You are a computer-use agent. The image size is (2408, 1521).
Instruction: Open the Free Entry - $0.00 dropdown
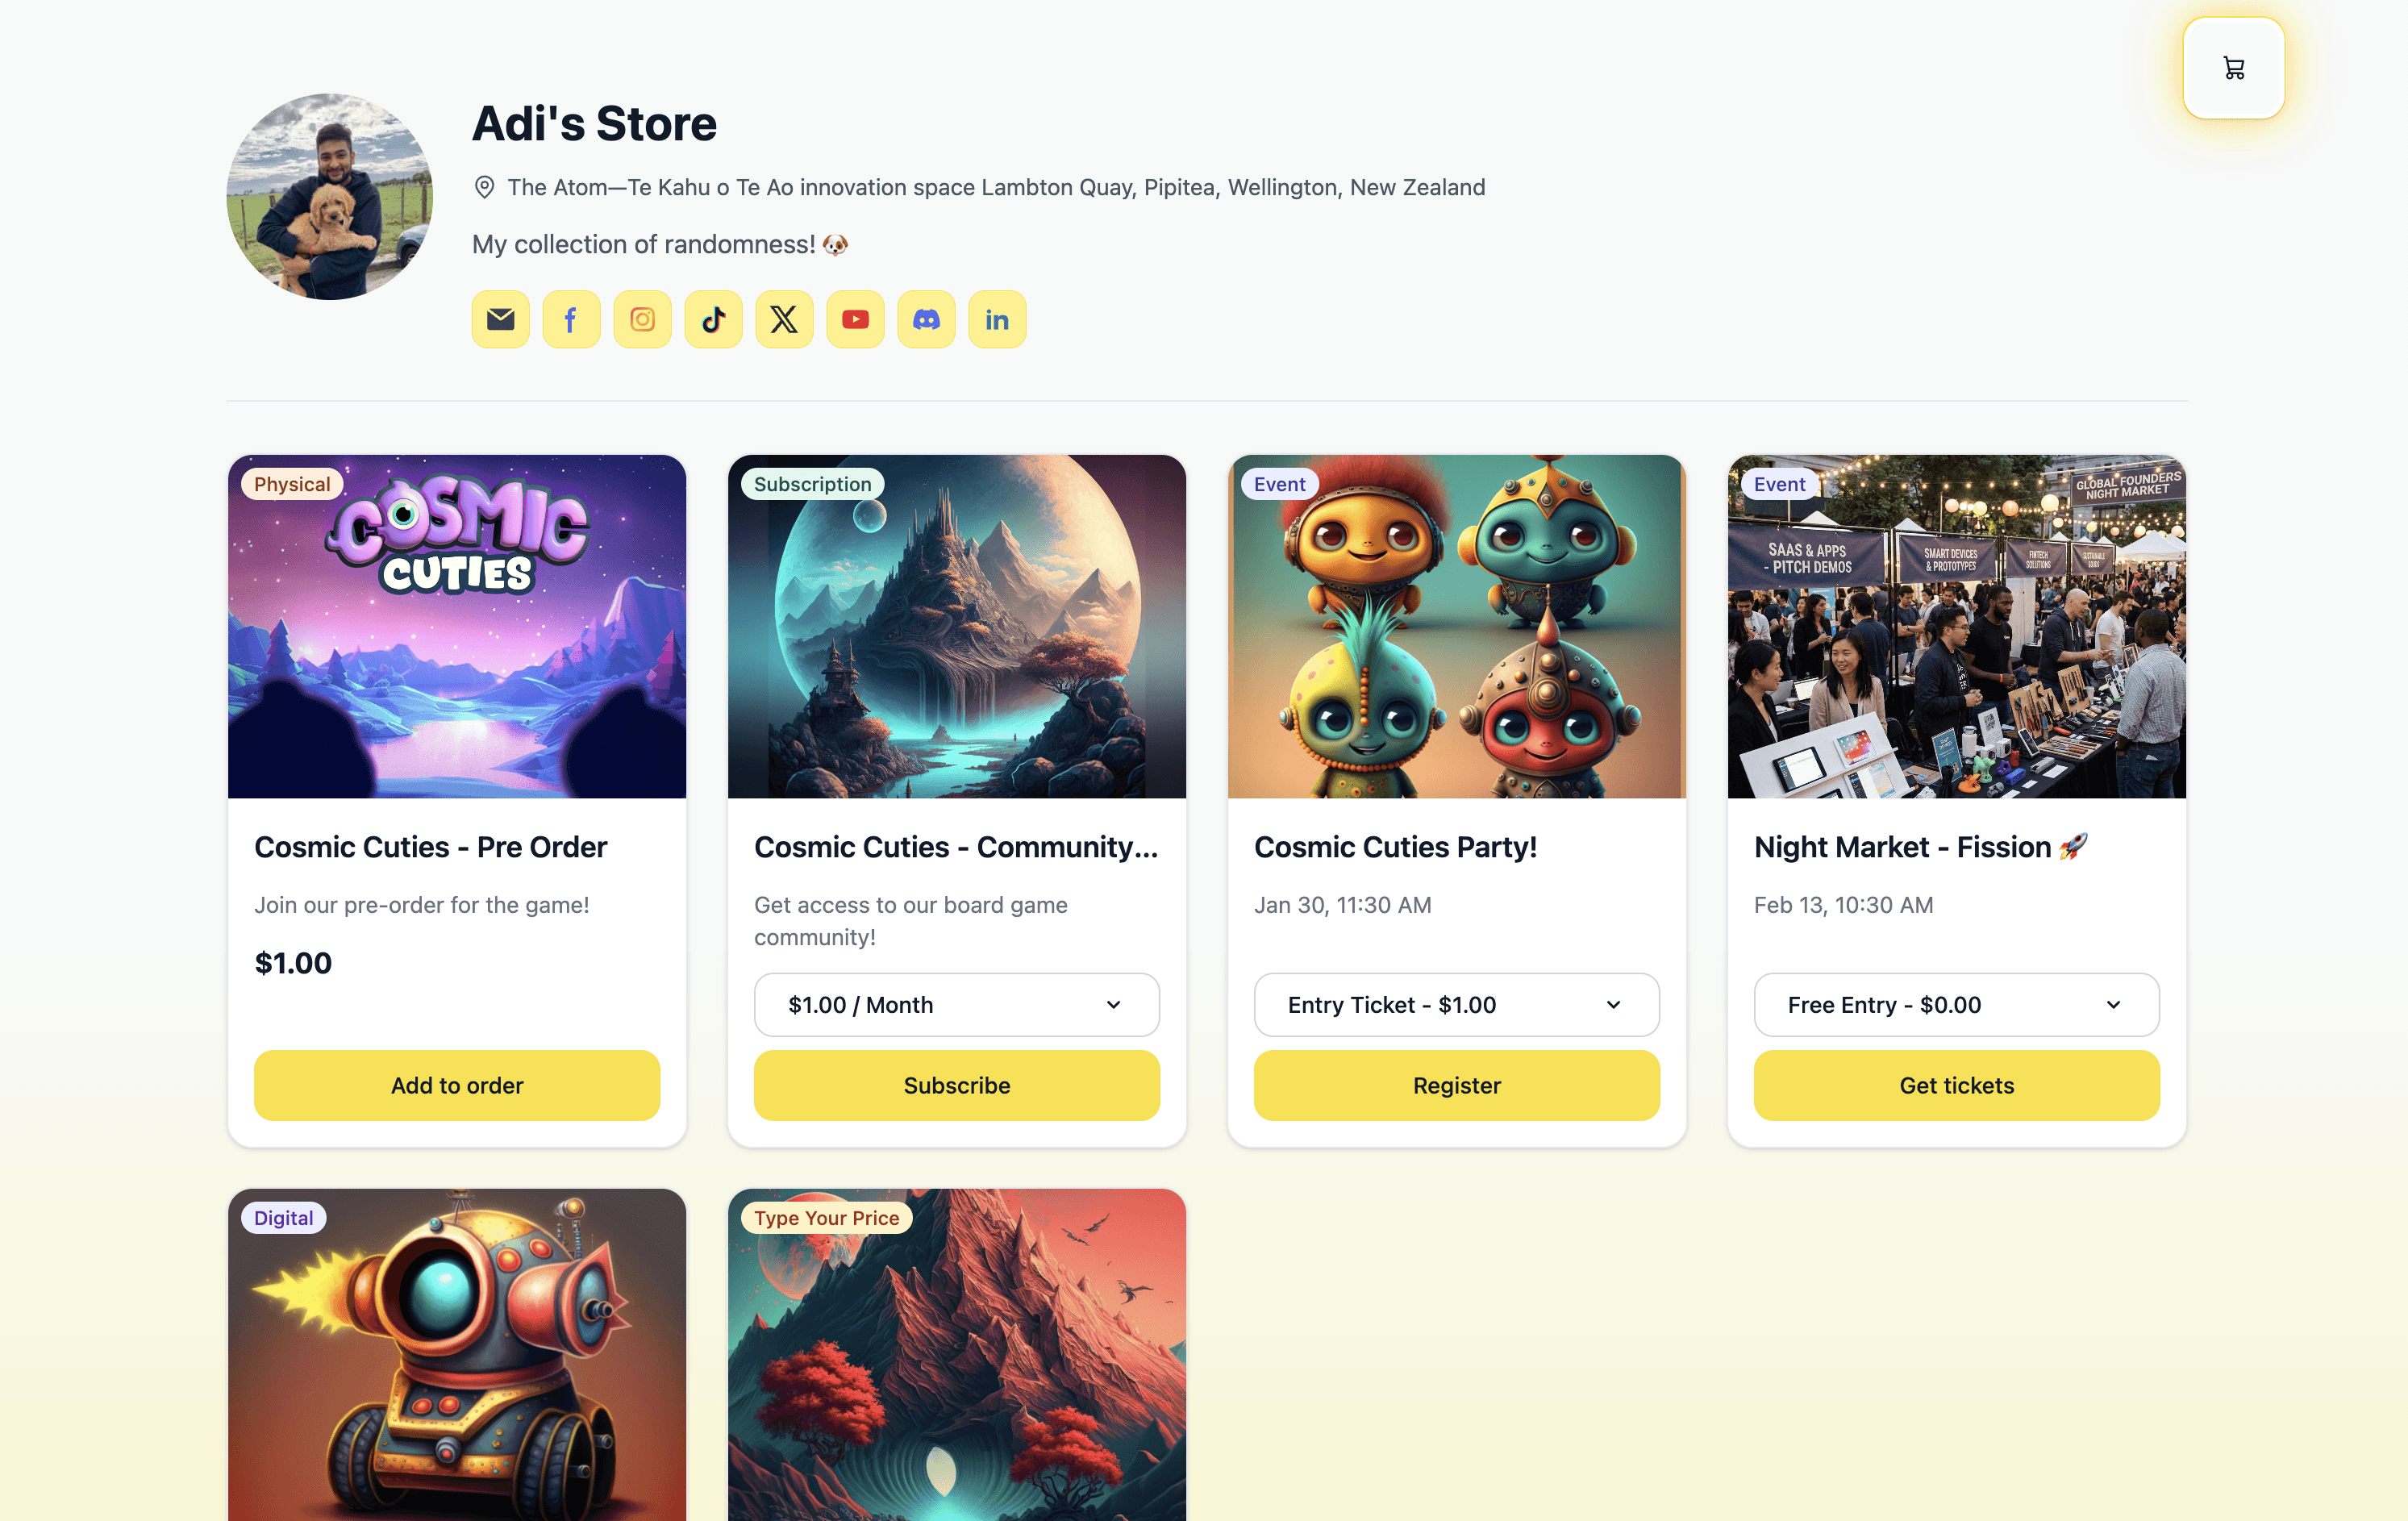pos(1956,1004)
